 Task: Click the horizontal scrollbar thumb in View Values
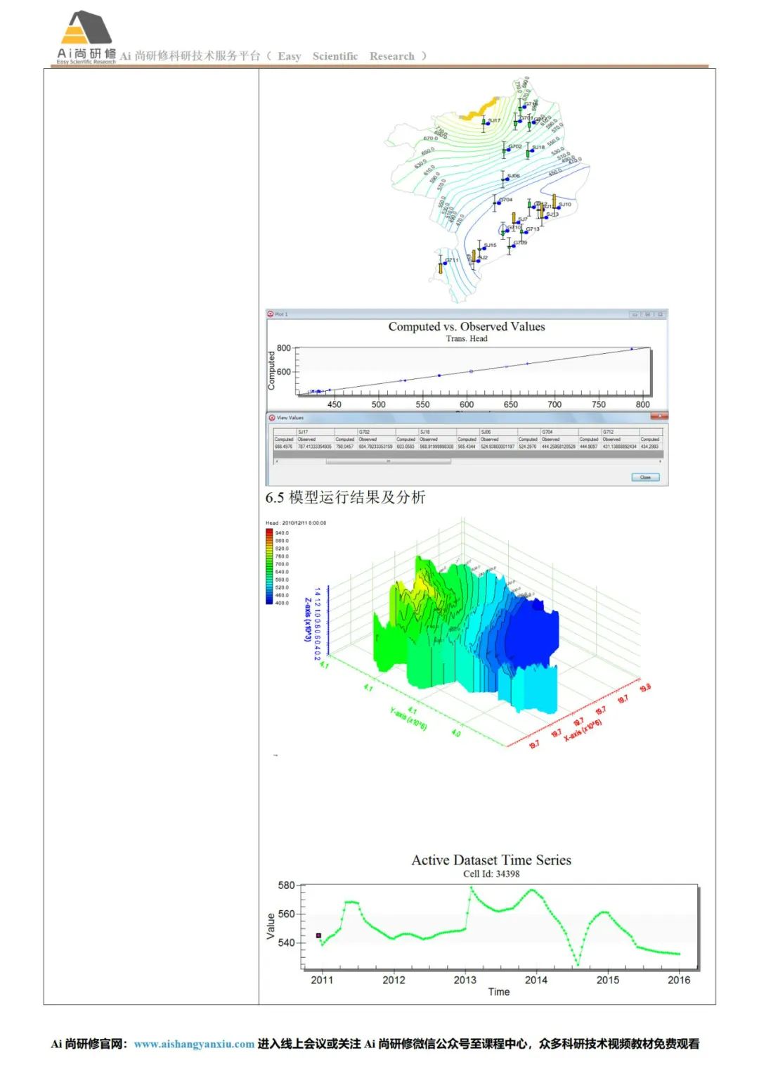(x=388, y=461)
